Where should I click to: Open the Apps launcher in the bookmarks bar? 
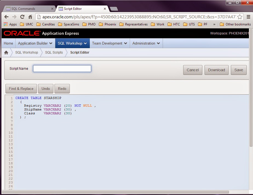pyautogui.click(x=10, y=24)
